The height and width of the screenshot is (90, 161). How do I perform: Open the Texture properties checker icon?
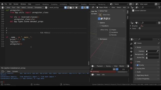click(x=131, y=68)
